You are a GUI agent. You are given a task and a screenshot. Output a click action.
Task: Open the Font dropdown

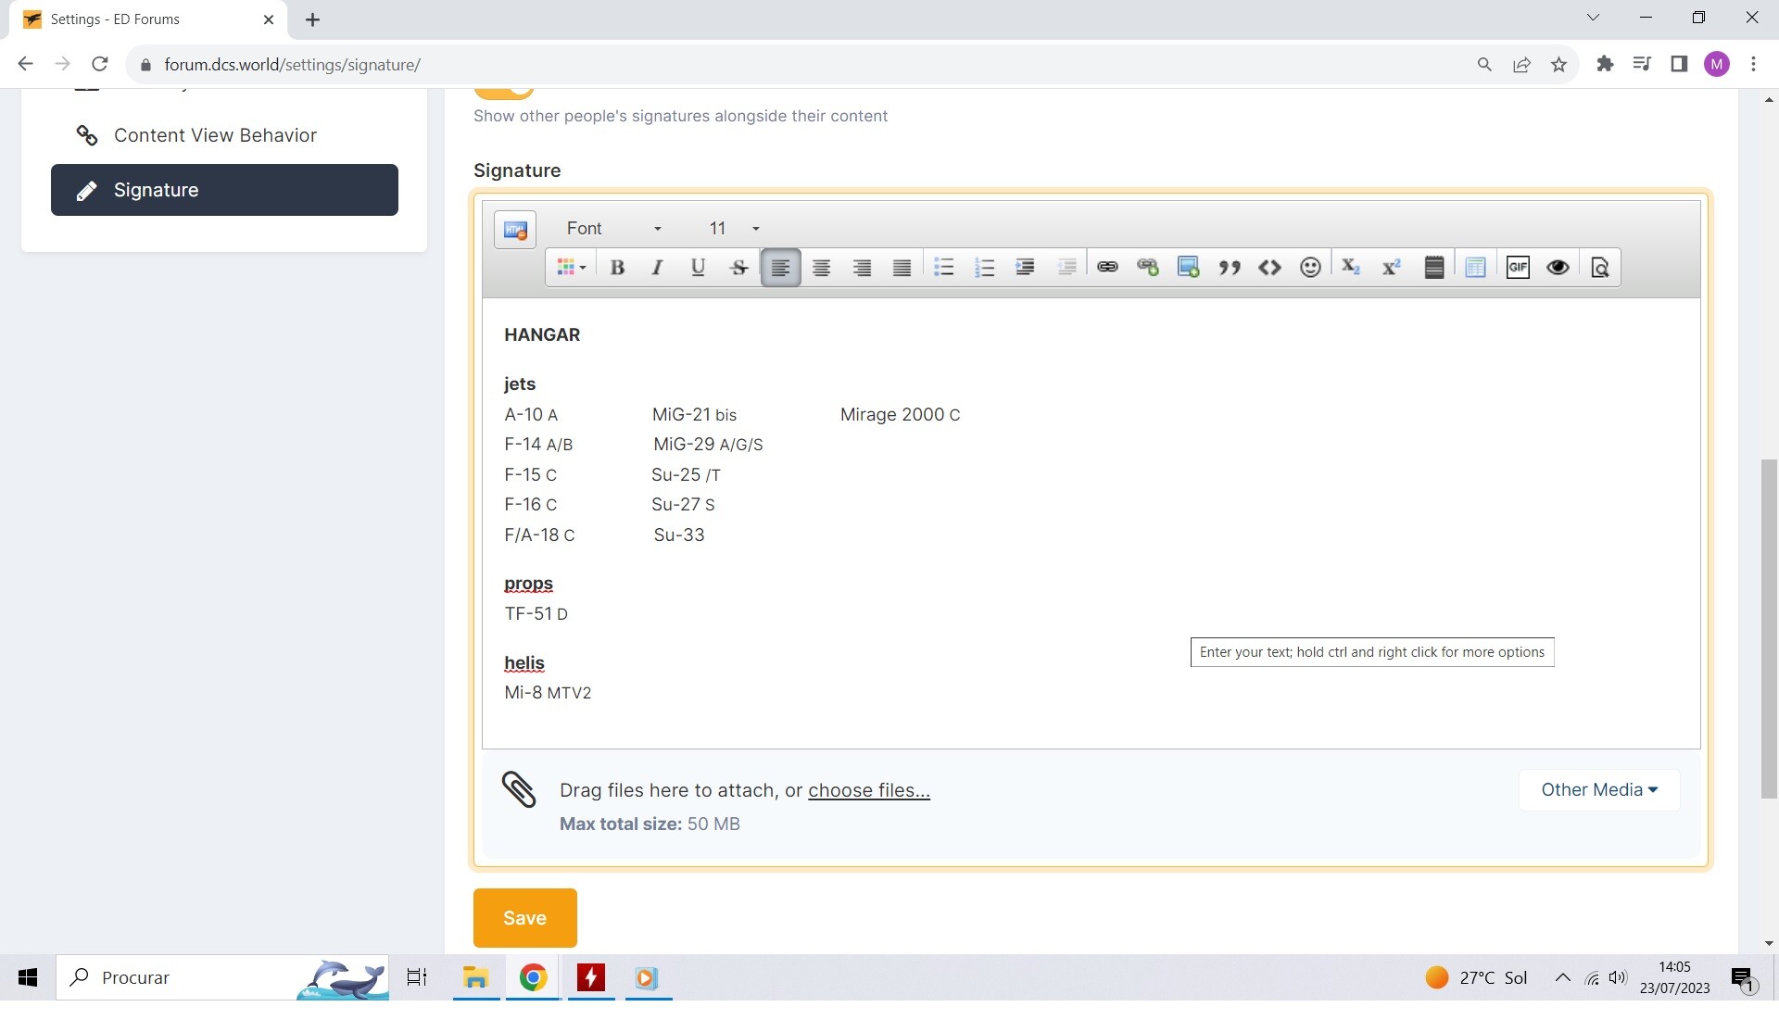pos(613,229)
